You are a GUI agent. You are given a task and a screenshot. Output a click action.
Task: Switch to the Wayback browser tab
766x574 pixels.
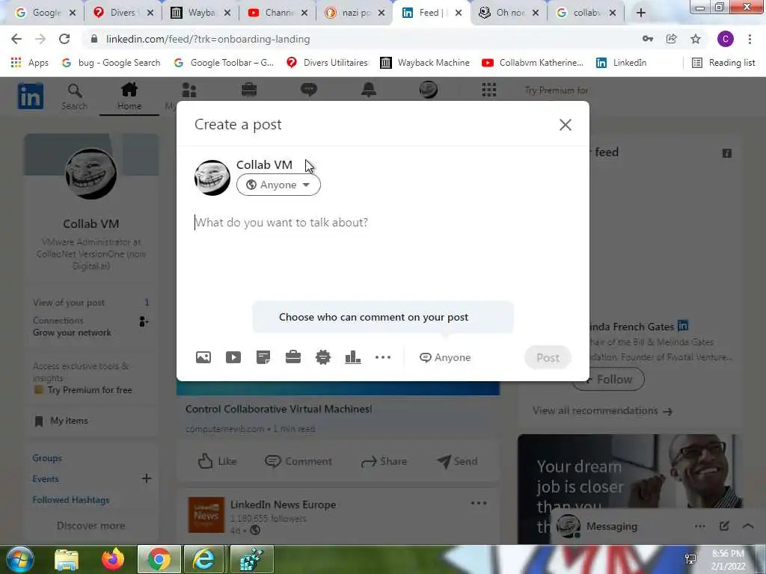pos(200,13)
